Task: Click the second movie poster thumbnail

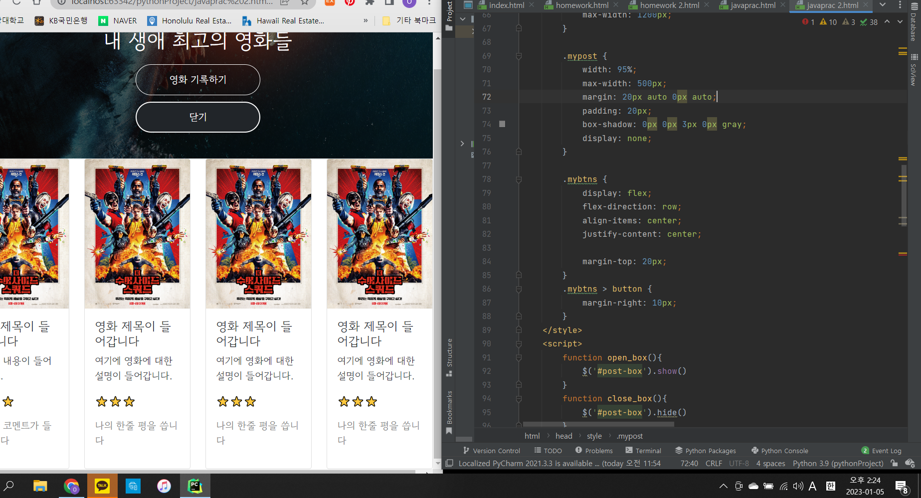Action: coord(137,234)
